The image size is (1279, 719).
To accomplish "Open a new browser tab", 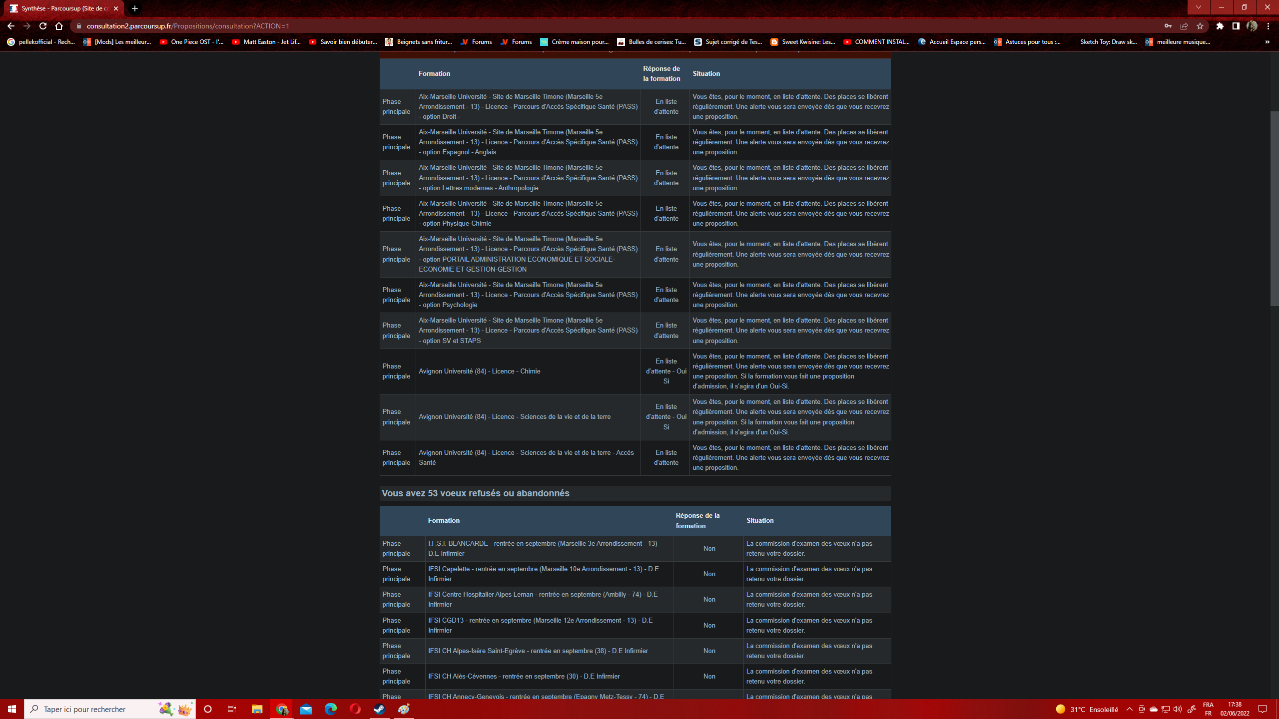I will pyautogui.click(x=135, y=8).
